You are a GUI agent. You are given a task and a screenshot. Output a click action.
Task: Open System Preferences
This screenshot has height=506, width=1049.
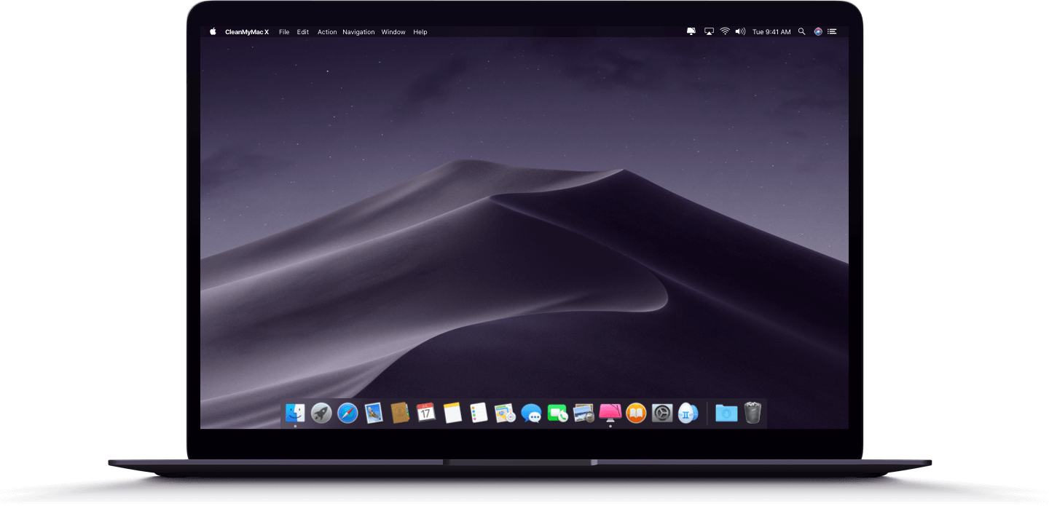[661, 413]
